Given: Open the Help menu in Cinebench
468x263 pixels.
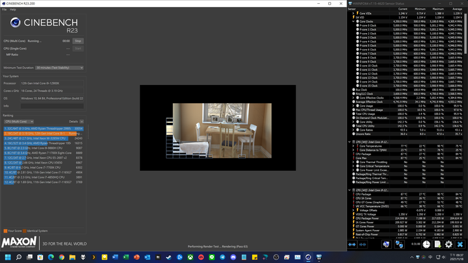Looking at the screenshot, I should pos(13,10).
